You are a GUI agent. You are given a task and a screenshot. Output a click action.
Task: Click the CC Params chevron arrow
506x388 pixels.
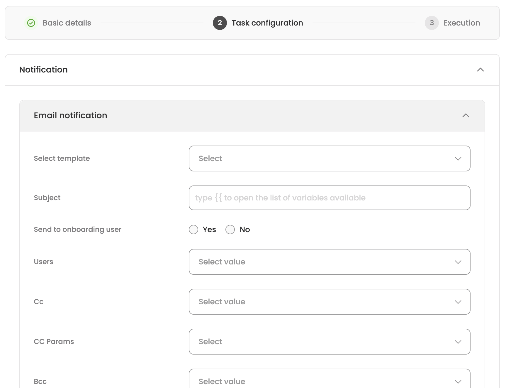pyautogui.click(x=458, y=342)
